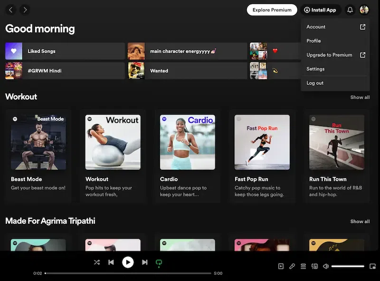Open the play queue icon
Screen dimensions: 380x281
(x=303, y=266)
